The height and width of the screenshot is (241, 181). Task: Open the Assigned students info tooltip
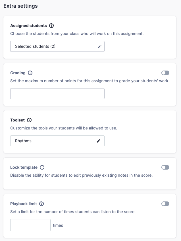[51, 26]
